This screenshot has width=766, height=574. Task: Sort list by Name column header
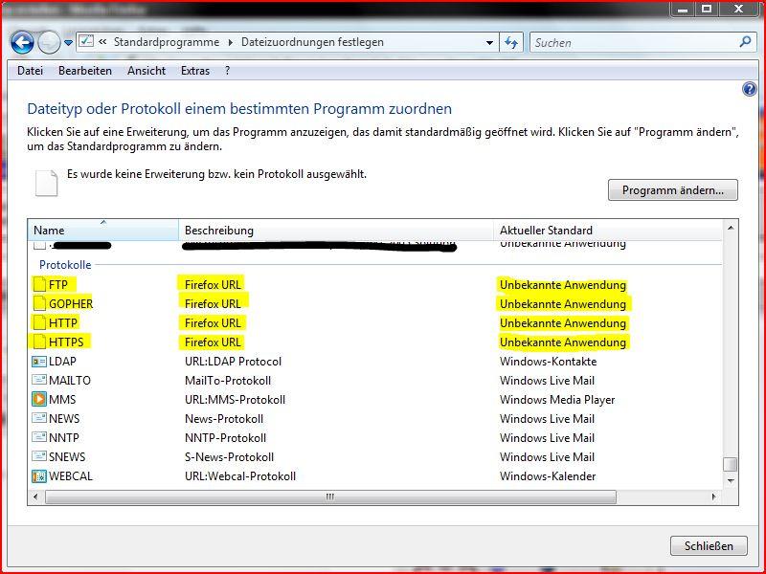point(103,230)
